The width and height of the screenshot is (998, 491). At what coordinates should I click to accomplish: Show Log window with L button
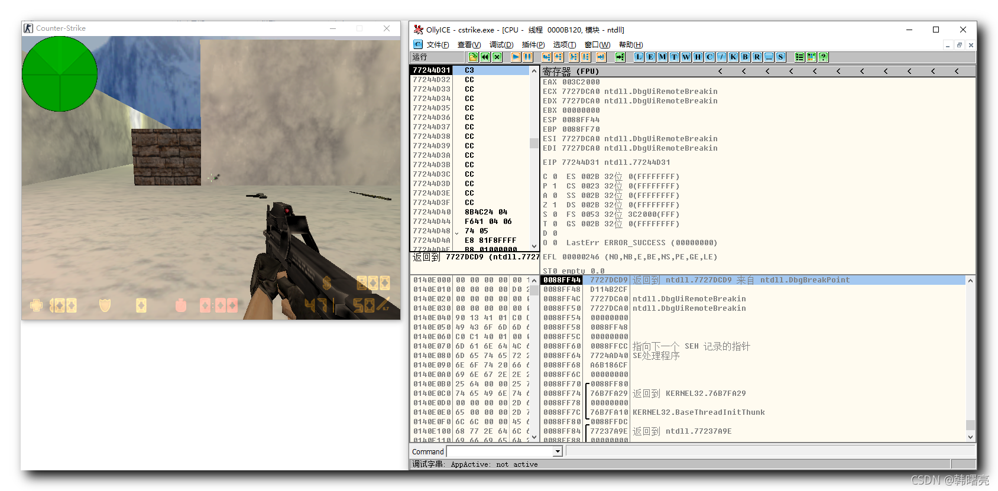(x=639, y=57)
